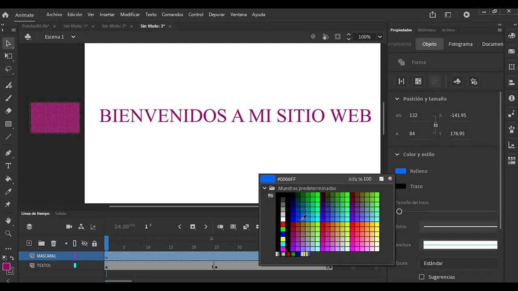Click the Create Symbol icon in properties
The image size is (518, 291).
[x=457, y=81]
